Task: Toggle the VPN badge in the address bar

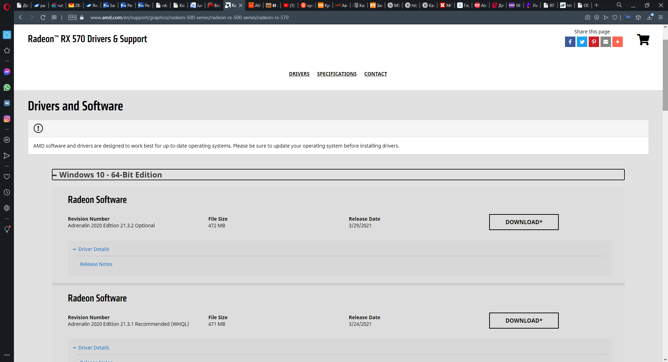Action: coord(72,17)
